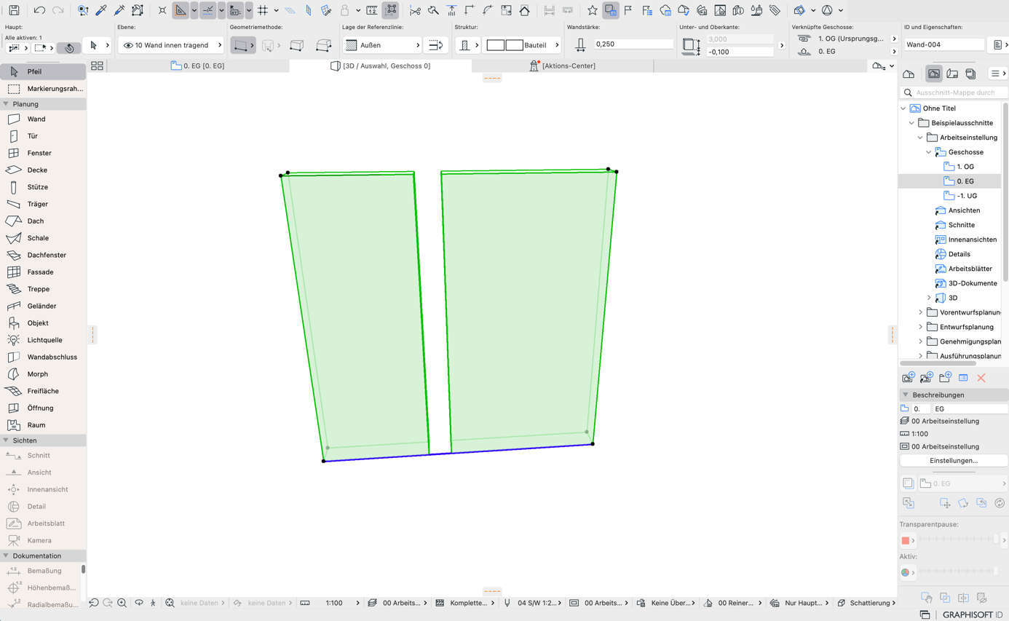The image size is (1009, 621).
Task: Collapse the Beschreibungen panel section
Action: 906,395
